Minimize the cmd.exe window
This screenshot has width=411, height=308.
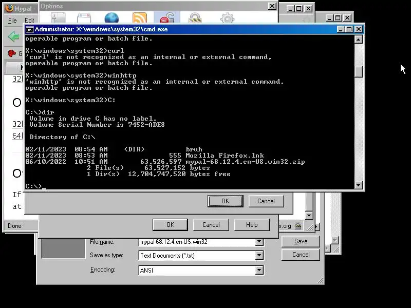[x=341, y=29]
